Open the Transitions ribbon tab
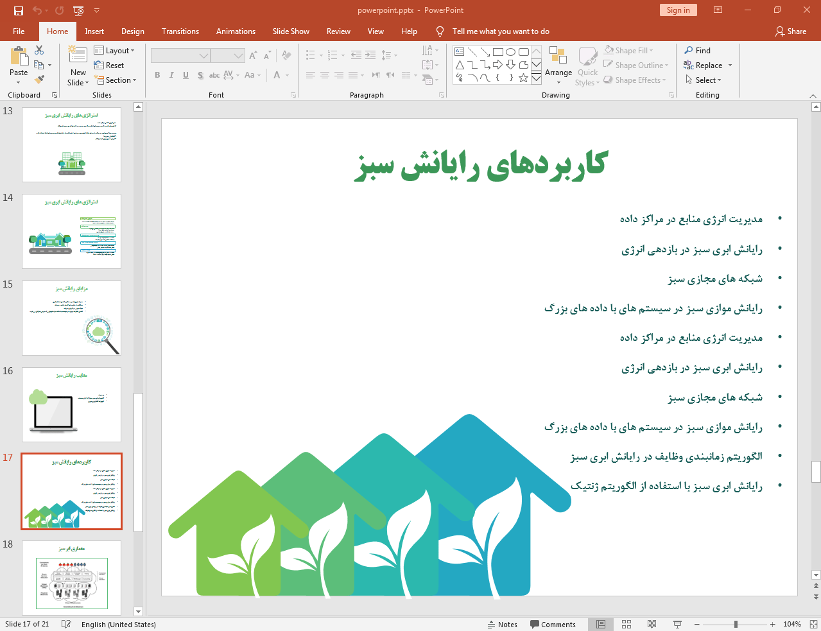The height and width of the screenshot is (631, 821). (x=180, y=31)
